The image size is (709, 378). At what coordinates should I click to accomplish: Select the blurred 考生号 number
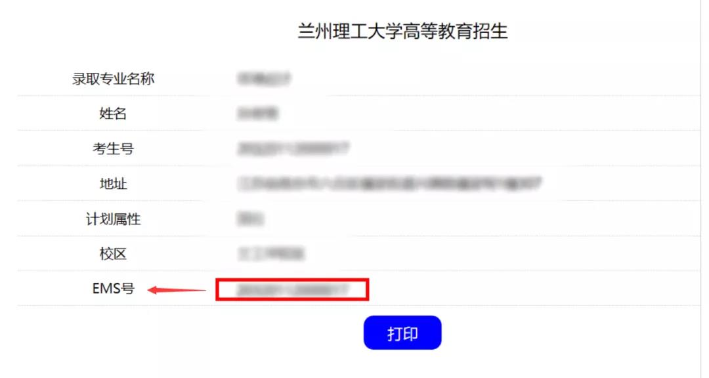[x=293, y=148]
